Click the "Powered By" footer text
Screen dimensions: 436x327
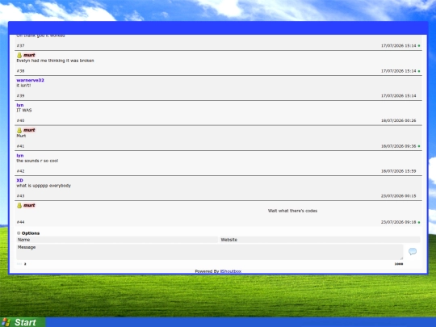(x=208, y=271)
